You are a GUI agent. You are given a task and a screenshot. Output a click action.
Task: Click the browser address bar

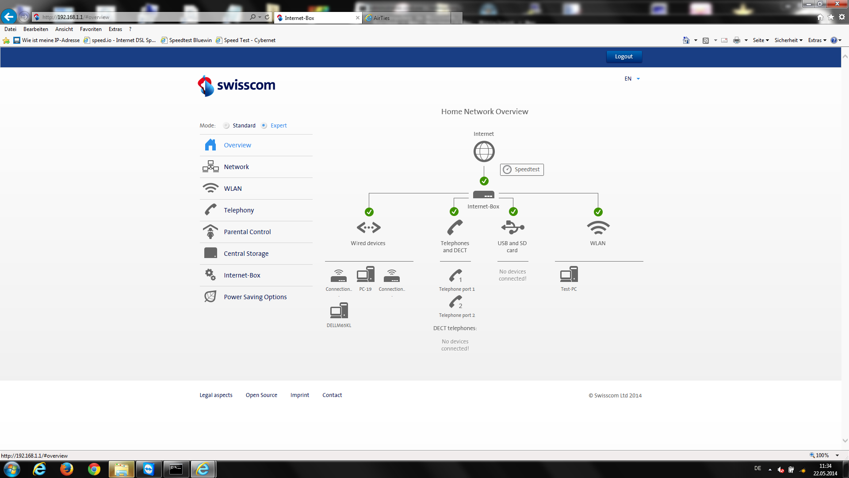tap(146, 17)
